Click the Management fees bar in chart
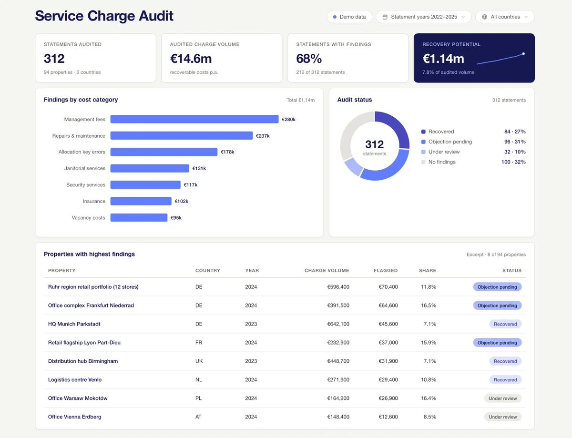The height and width of the screenshot is (438, 572). pyautogui.click(x=194, y=119)
